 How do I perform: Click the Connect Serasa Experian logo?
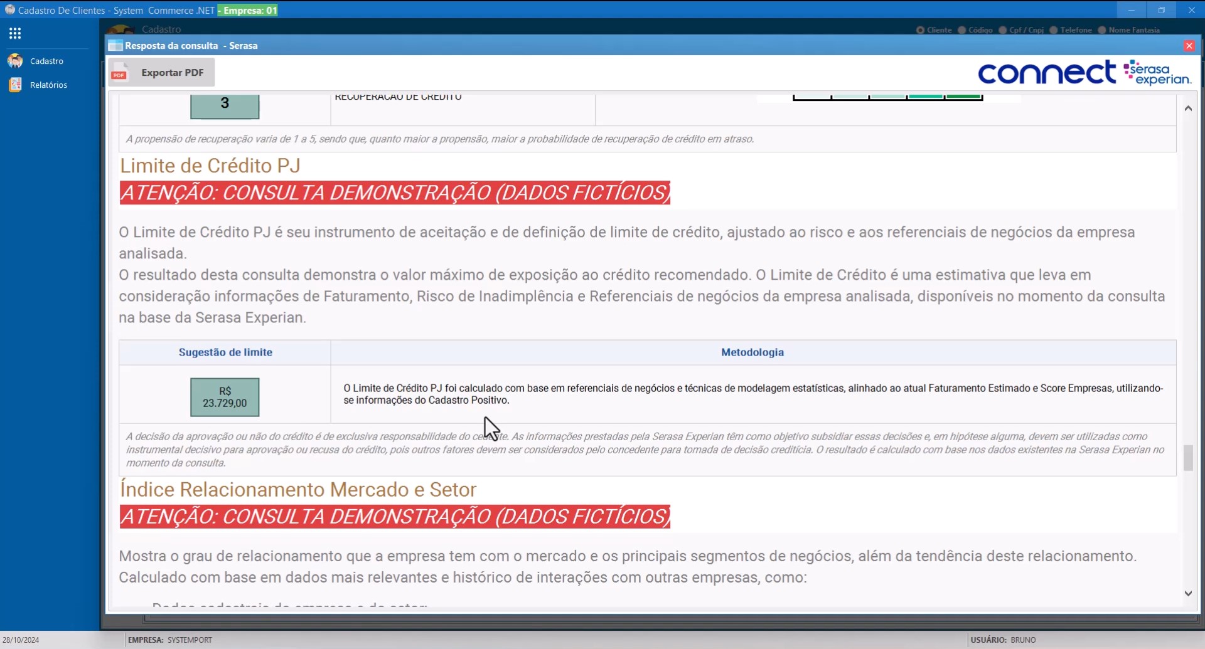pos(1084,73)
